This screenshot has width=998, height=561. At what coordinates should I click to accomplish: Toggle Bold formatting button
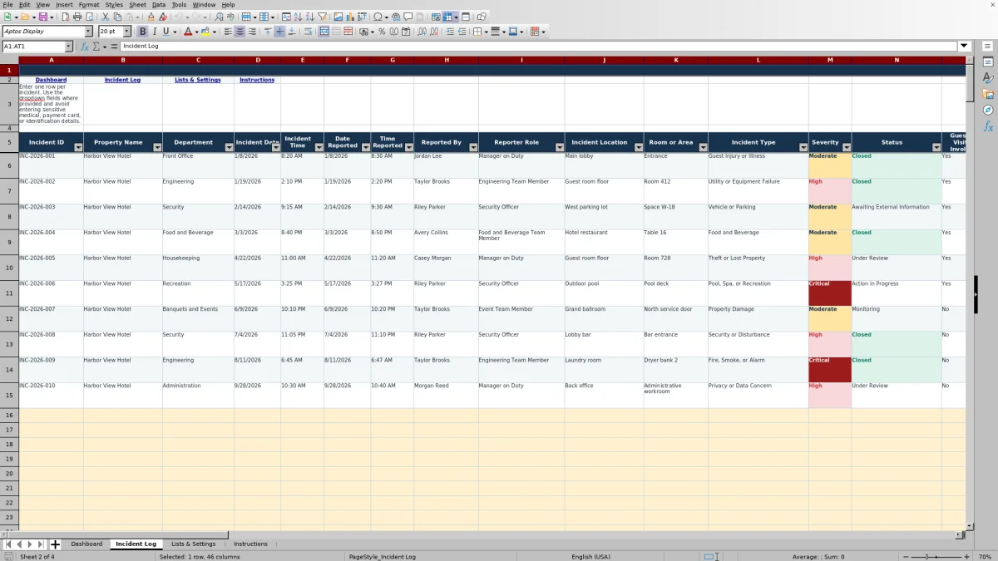tap(142, 32)
